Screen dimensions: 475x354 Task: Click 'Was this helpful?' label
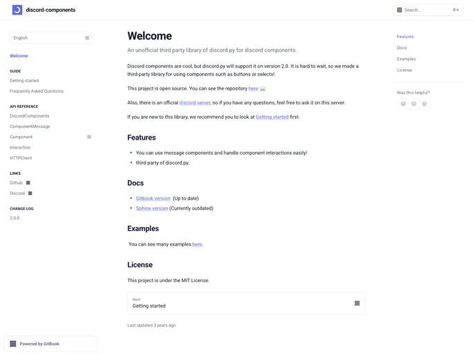(x=413, y=93)
